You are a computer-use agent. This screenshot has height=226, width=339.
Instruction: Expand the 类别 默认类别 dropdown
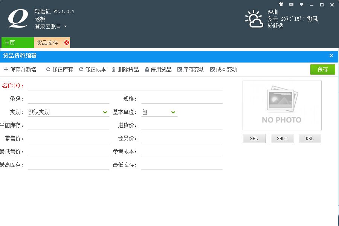pyautogui.click(x=69, y=112)
